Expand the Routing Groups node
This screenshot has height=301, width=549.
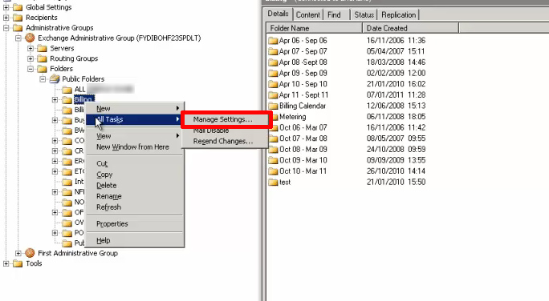pyautogui.click(x=31, y=58)
